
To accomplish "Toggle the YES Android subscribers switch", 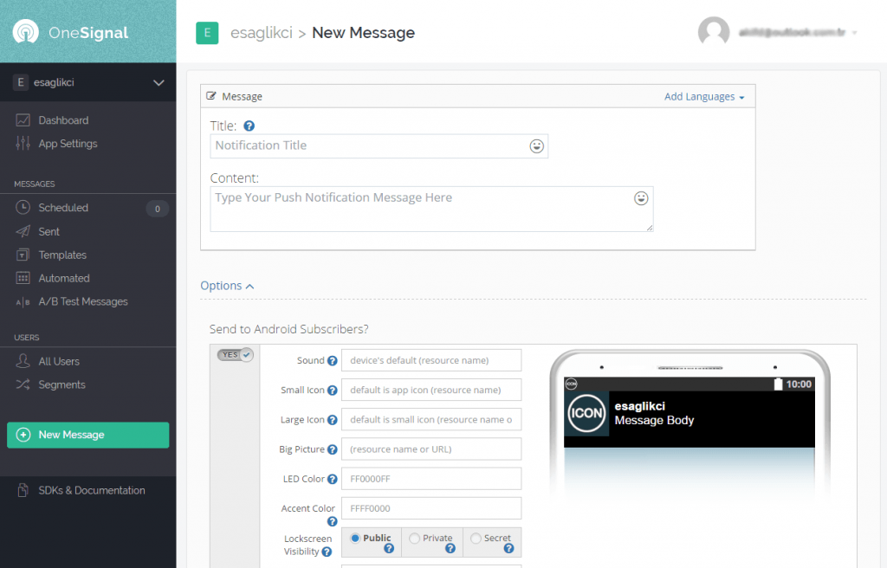I will click(236, 355).
